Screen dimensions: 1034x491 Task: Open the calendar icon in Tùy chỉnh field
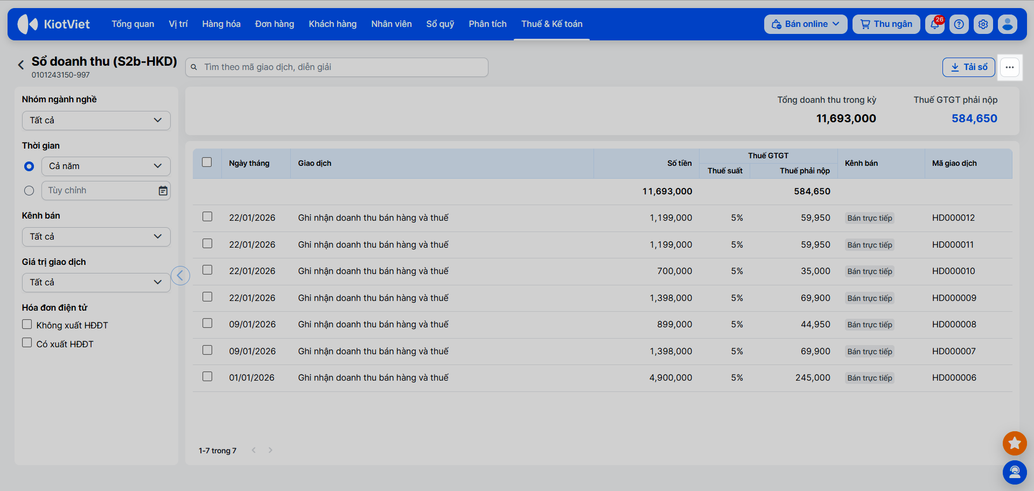[163, 191]
